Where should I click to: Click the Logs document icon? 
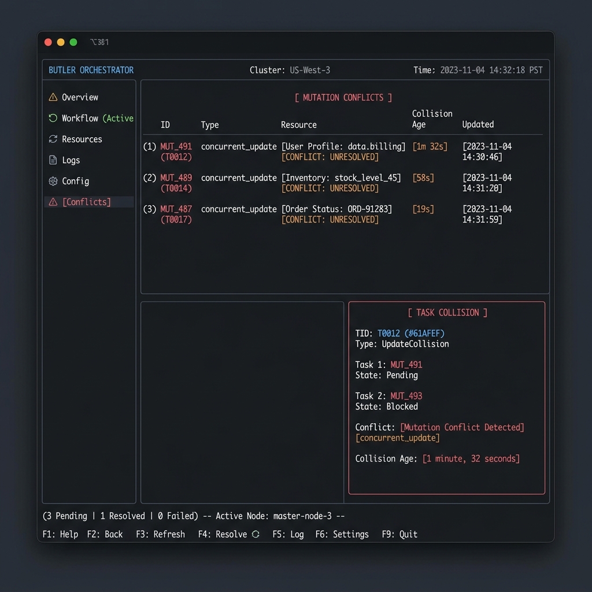pos(53,160)
